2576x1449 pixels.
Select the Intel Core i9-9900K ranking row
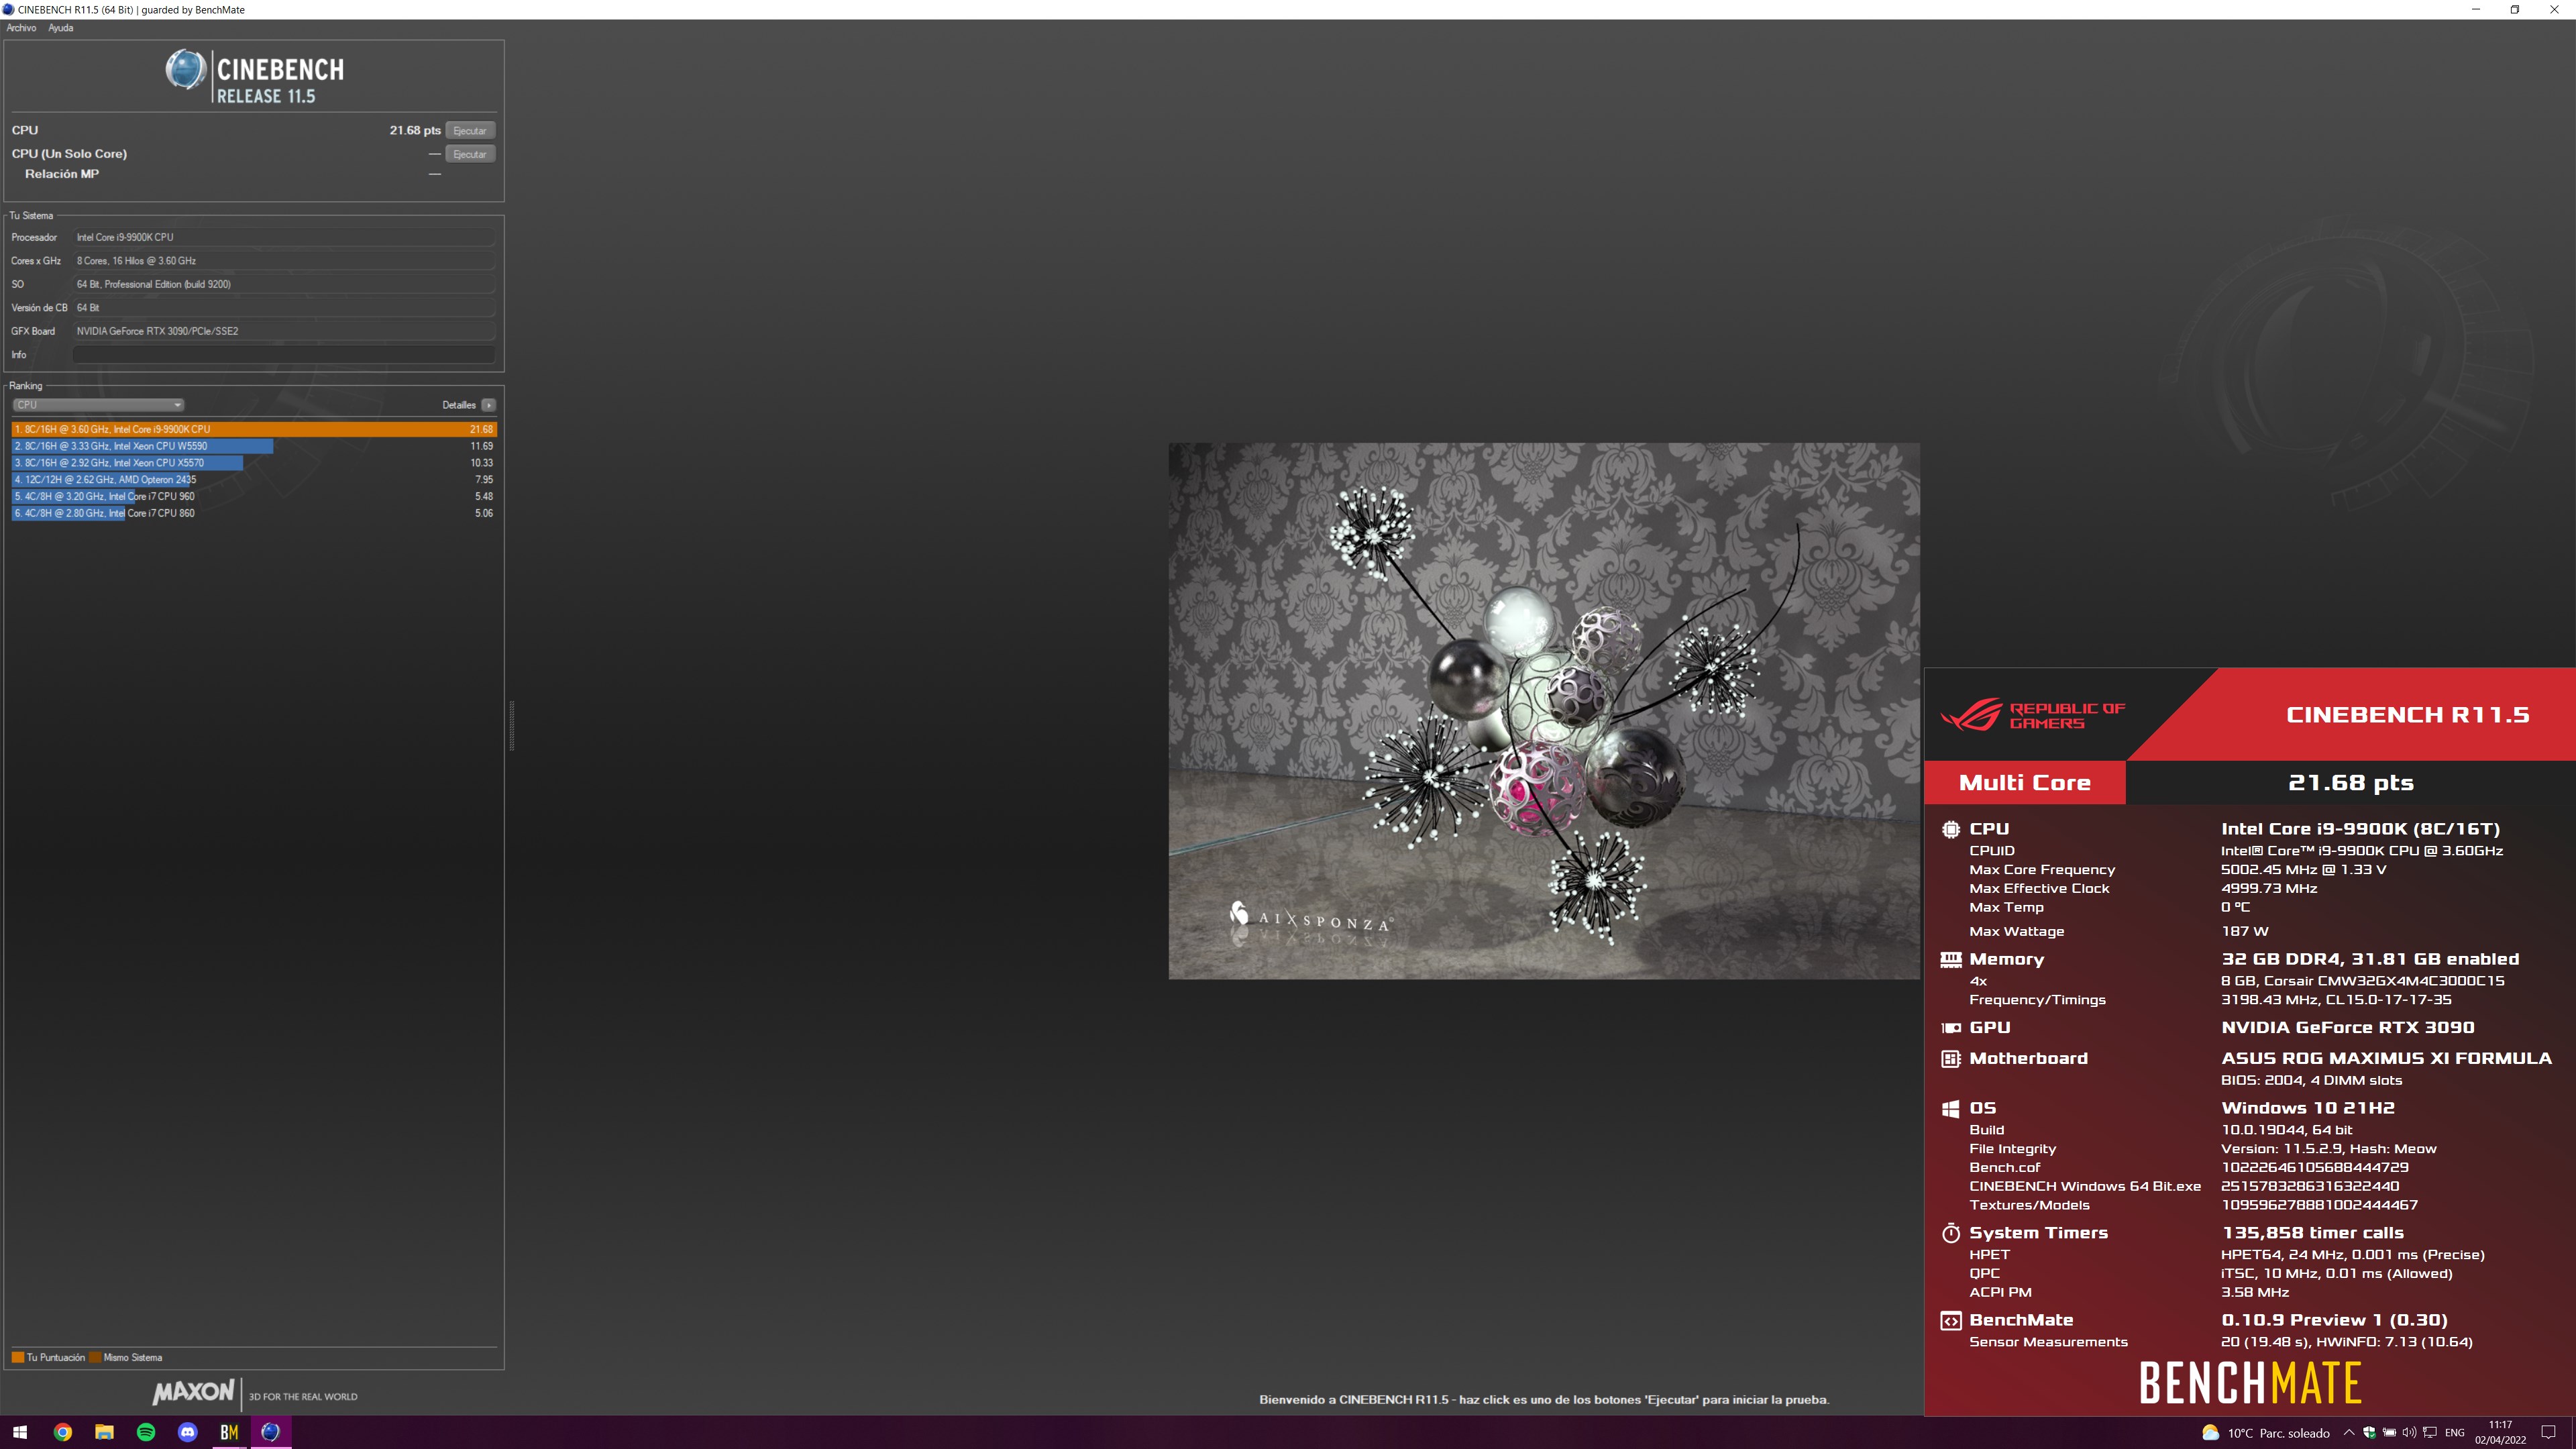[x=254, y=429]
